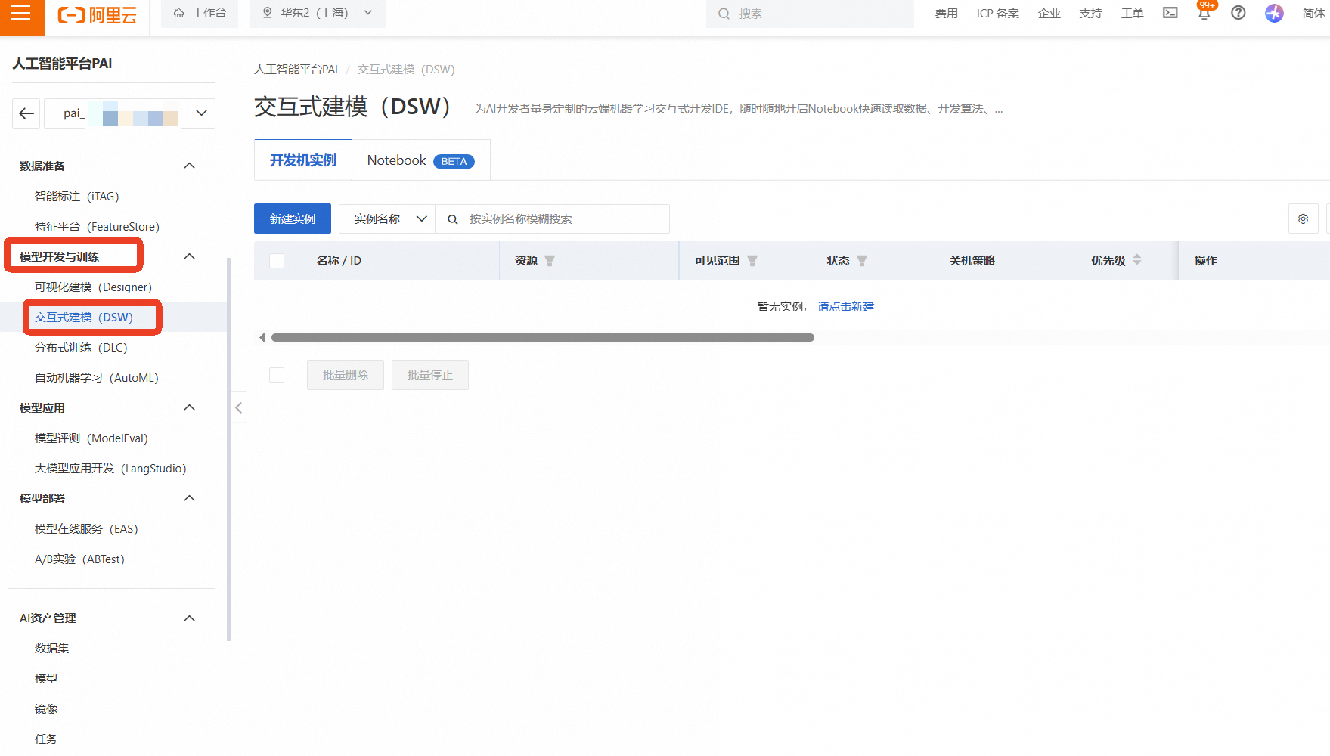1330x756 pixels.
Task: Open the AI assistant avatar icon
Action: 1274,13
